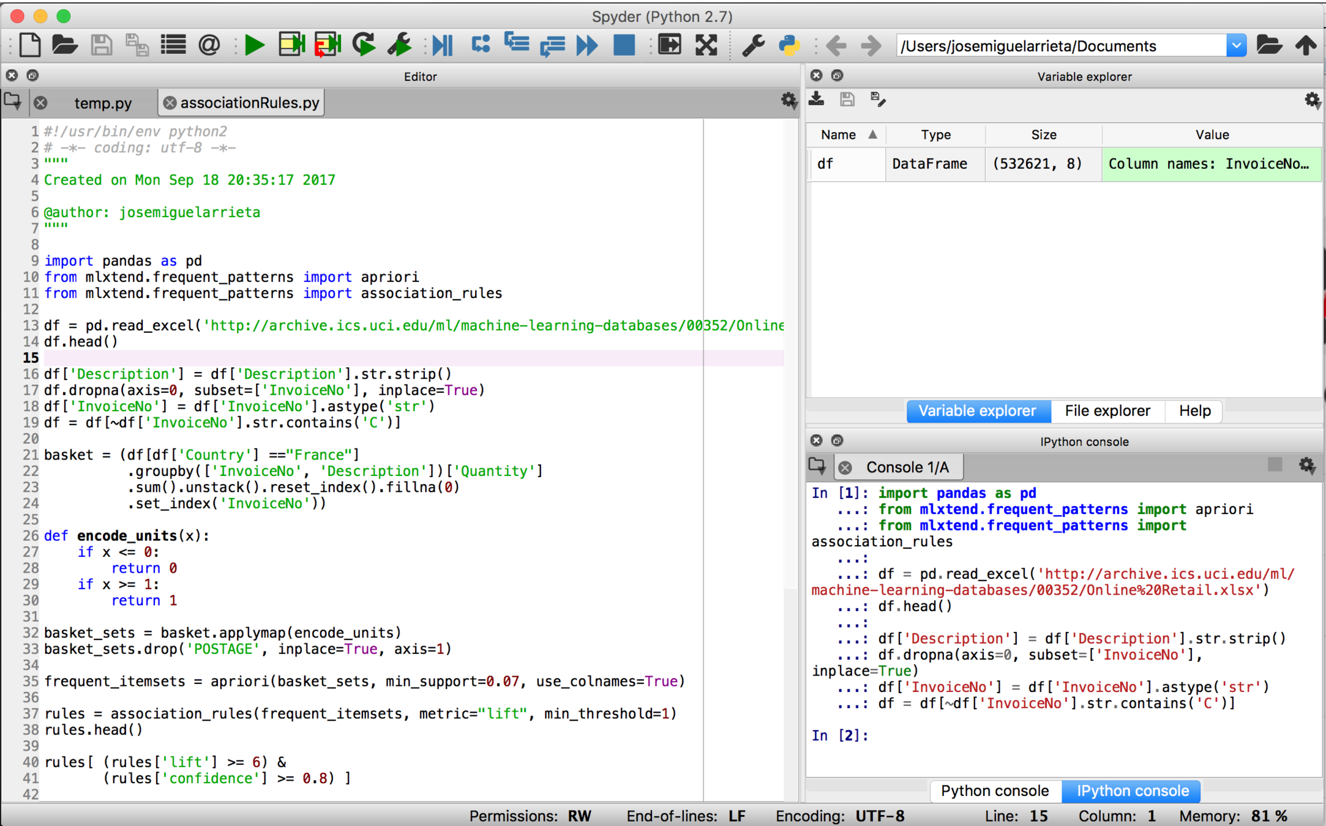The height and width of the screenshot is (826, 1326).
Task: Click the df value cell highlighted green
Action: [1211, 164]
